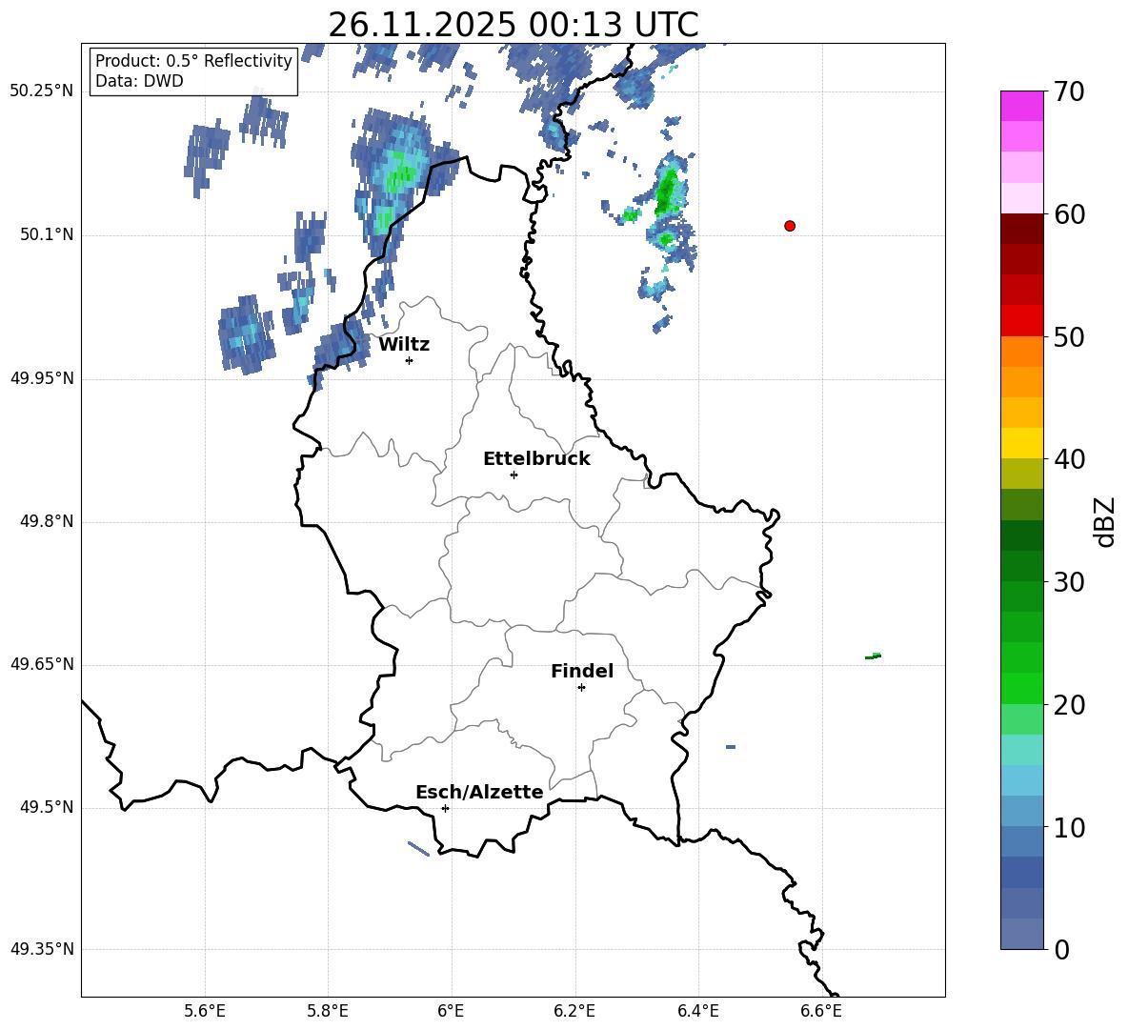Click the Findel station cross marker
The image size is (1128, 1030).
coord(581,688)
